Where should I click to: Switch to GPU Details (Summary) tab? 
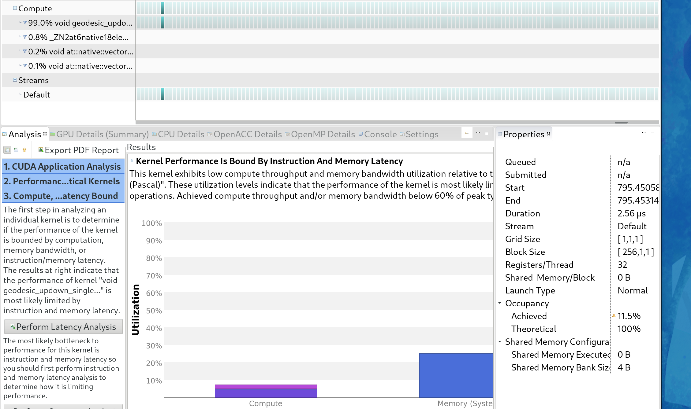coord(102,134)
